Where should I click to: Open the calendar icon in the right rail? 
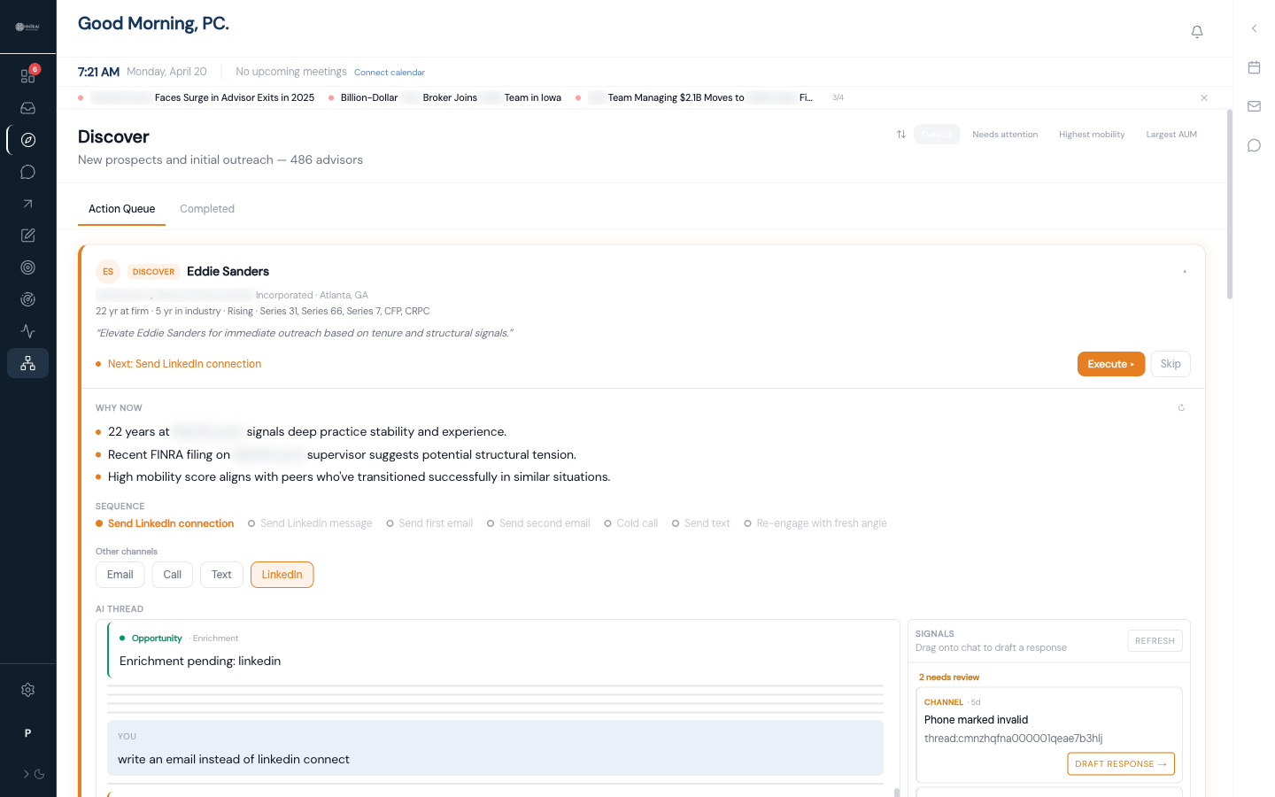(x=1254, y=66)
